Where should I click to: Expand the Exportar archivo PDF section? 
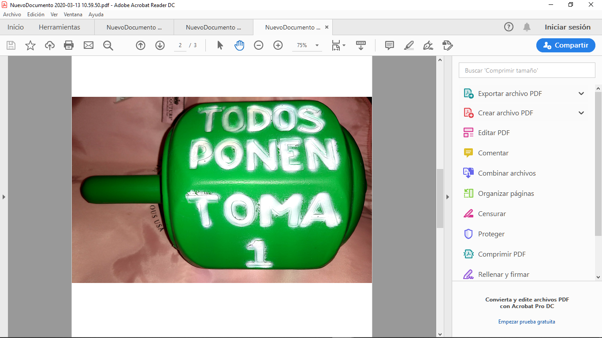[581, 94]
